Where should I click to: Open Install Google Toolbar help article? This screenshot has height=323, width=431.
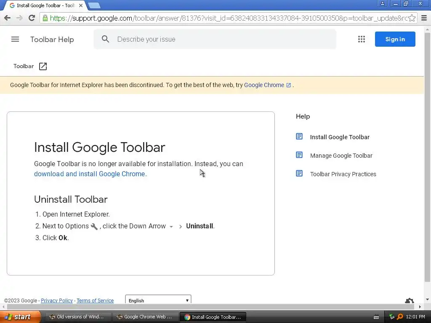pyautogui.click(x=340, y=137)
